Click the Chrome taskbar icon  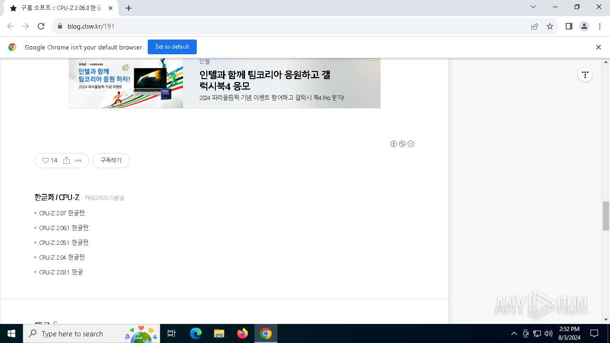(x=266, y=333)
